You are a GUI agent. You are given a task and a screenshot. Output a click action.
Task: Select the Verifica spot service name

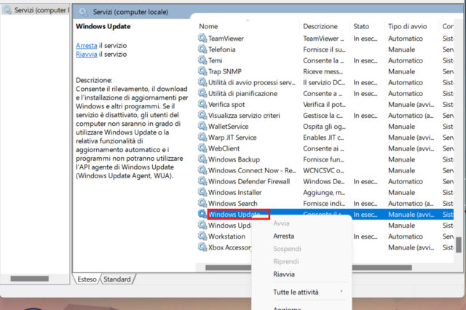(226, 104)
